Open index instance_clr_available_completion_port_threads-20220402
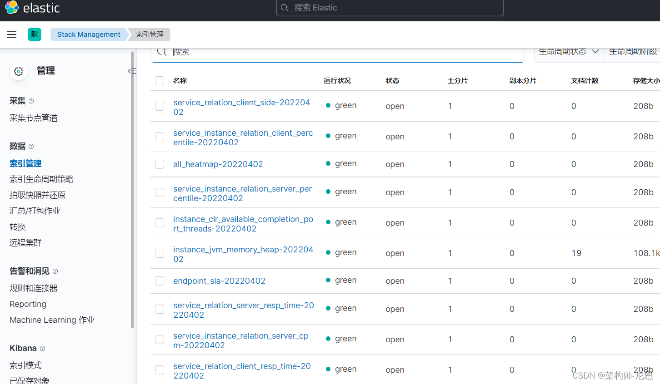Image resolution: width=660 pixels, height=384 pixels. coord(243,224)
